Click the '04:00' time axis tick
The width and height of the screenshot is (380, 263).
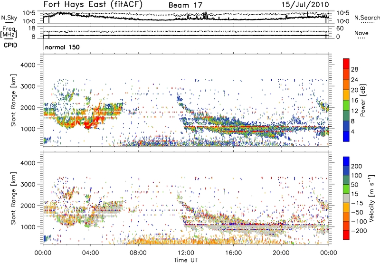(x=91, y=253)
